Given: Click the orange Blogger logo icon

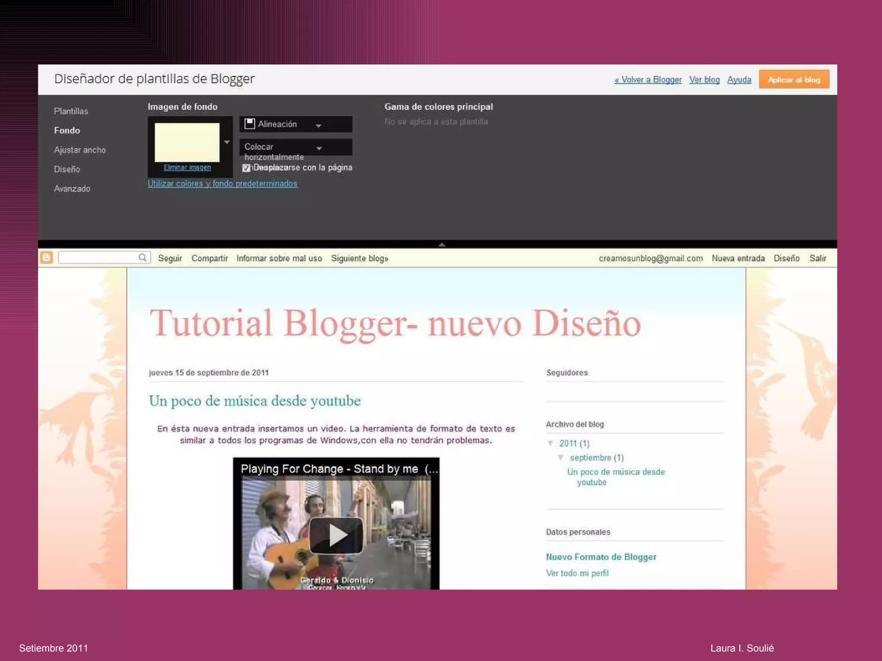Looking at the screenshot, I should point(47,258).
